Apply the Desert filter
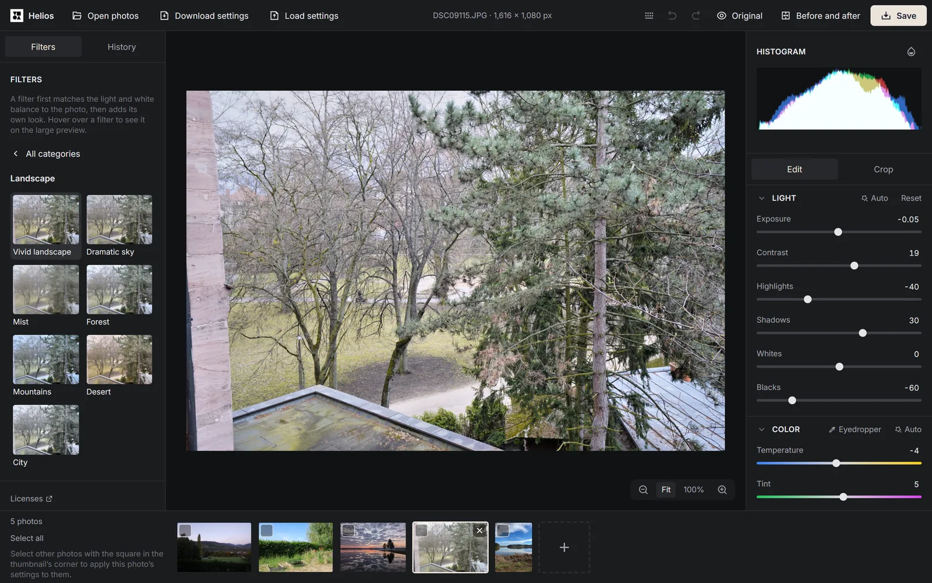932x583 pixels. (119, 366)
